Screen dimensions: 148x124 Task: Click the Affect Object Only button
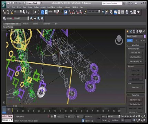136,57
